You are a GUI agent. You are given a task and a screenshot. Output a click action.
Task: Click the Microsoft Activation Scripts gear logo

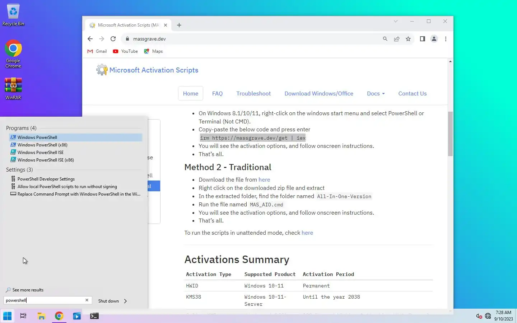[102, 70]
